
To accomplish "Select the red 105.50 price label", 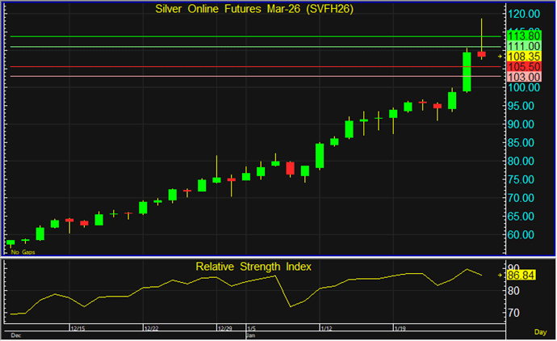I will pos(524,66).
